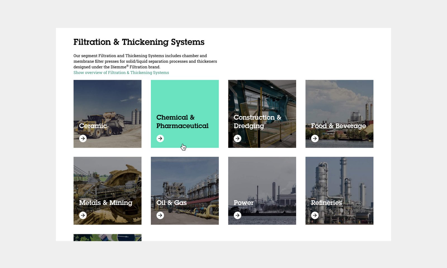Click the arrow icon on Ceramic card
The height and width of the screenshot is (268, 447).
pyautogui.click(x=83, y=138)
